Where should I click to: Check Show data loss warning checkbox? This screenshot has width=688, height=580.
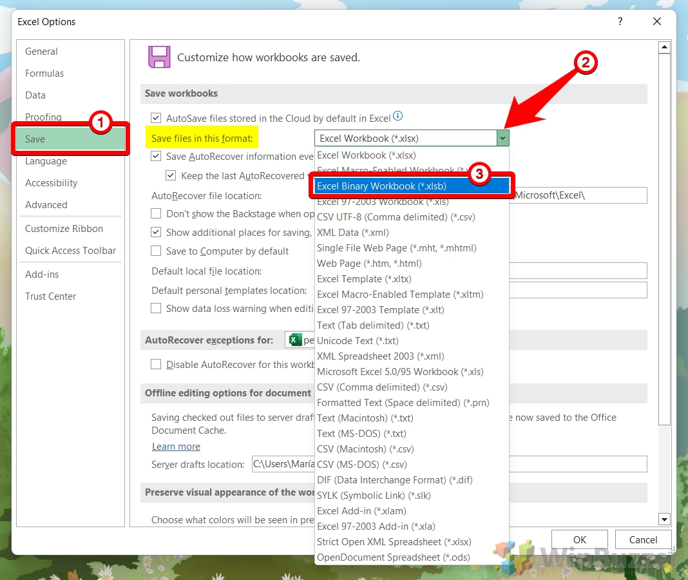(156, 308)
